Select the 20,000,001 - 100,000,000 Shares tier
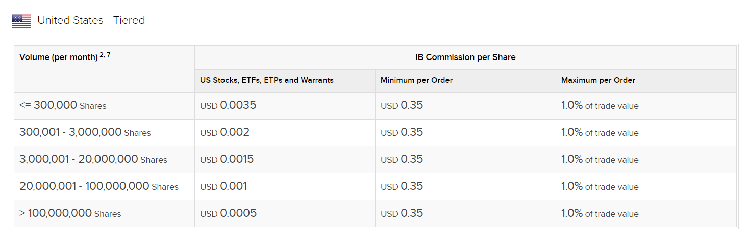Viewport: 748px width, 236px height. click(99, 186)
